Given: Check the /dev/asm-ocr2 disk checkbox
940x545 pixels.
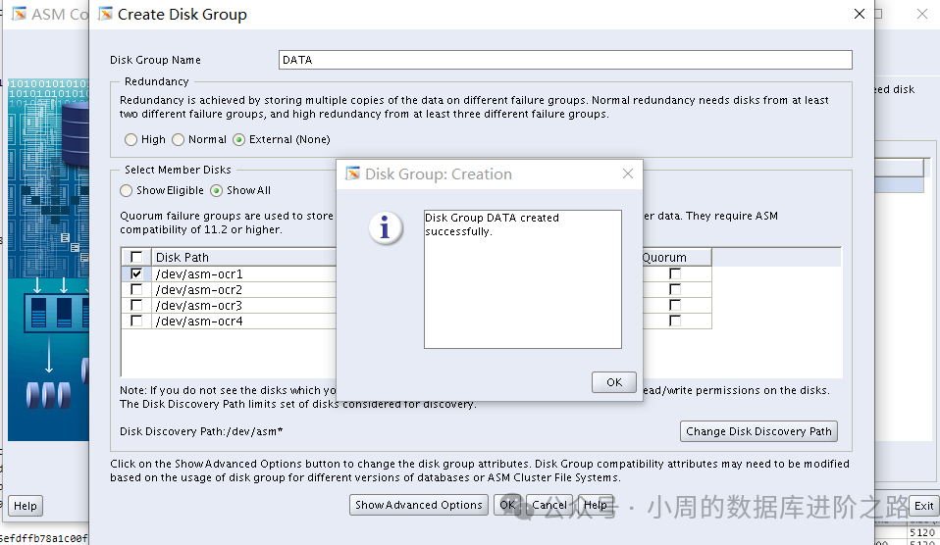Looking at the screenshot, I should (x=136, y=290).
